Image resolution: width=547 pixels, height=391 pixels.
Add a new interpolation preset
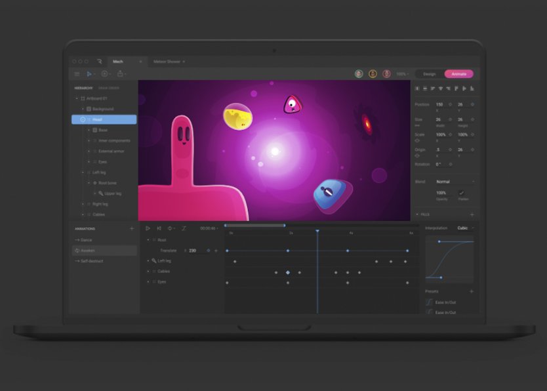tap(471, 291)
